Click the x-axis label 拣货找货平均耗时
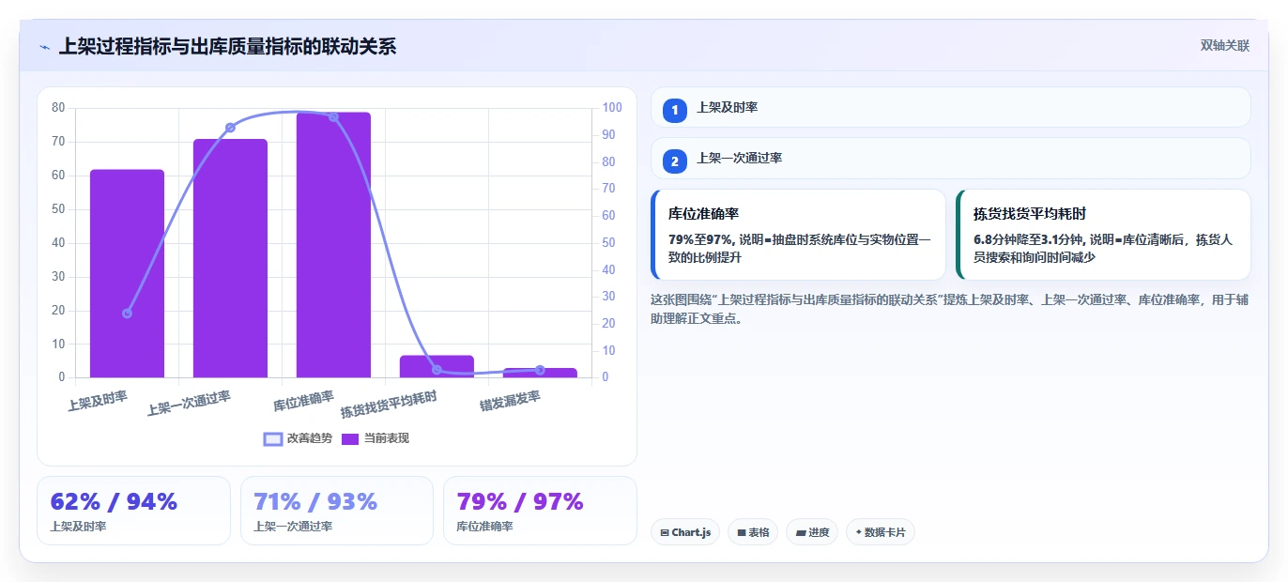1288x582 pixels. [x=389, y=405]
